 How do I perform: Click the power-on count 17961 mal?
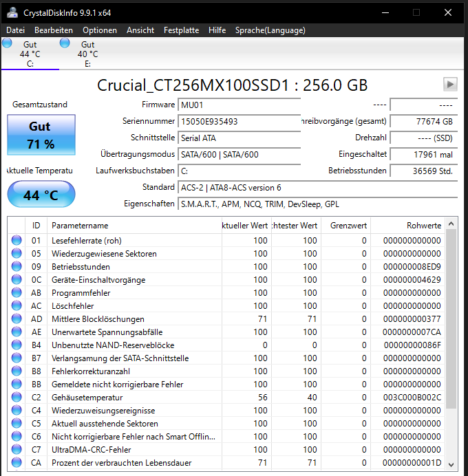[424, 155]
